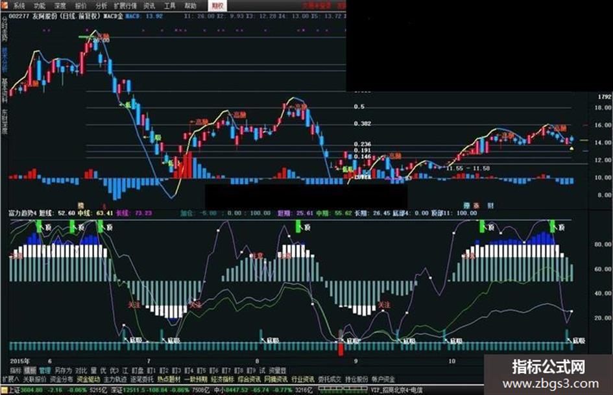
Task: Select the 试 template shortcut
Action: pyautogui.click(x=262, y=370)
